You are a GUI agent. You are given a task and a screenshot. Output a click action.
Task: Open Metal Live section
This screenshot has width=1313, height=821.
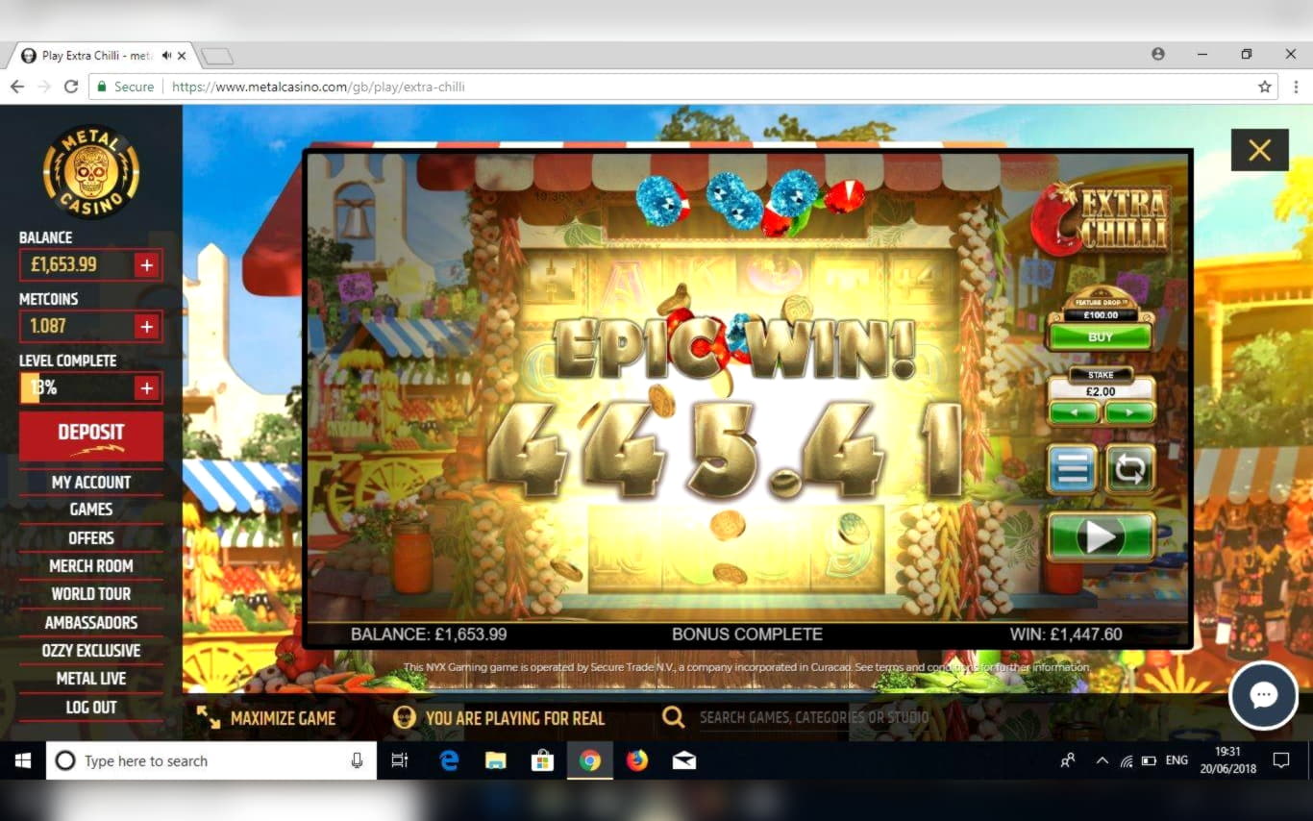coord(91,679)
